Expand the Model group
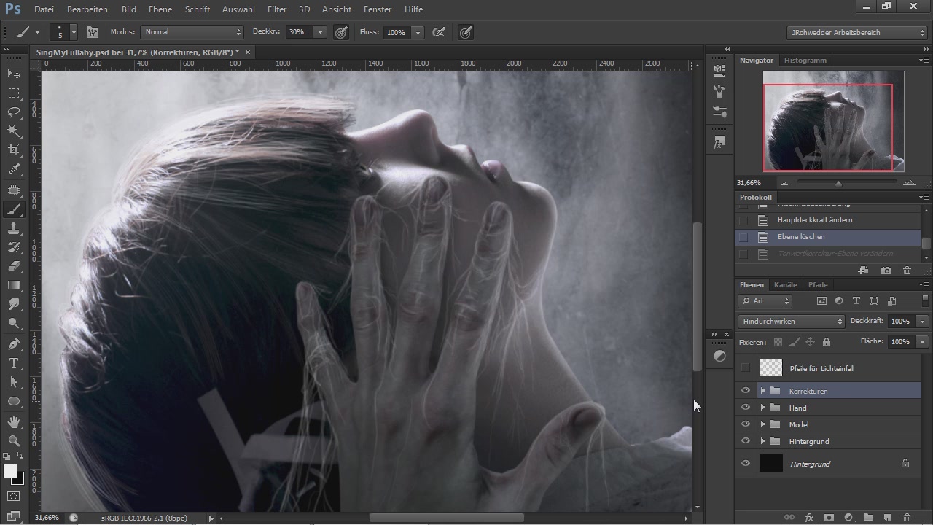The image size is (933, 525). pyautogui.click(x=762, y=424)
